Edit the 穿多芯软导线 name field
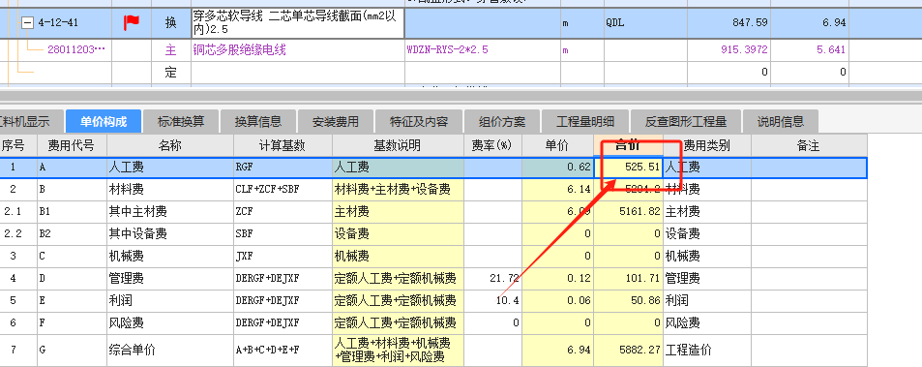922x367 pixels. [298, 23]
